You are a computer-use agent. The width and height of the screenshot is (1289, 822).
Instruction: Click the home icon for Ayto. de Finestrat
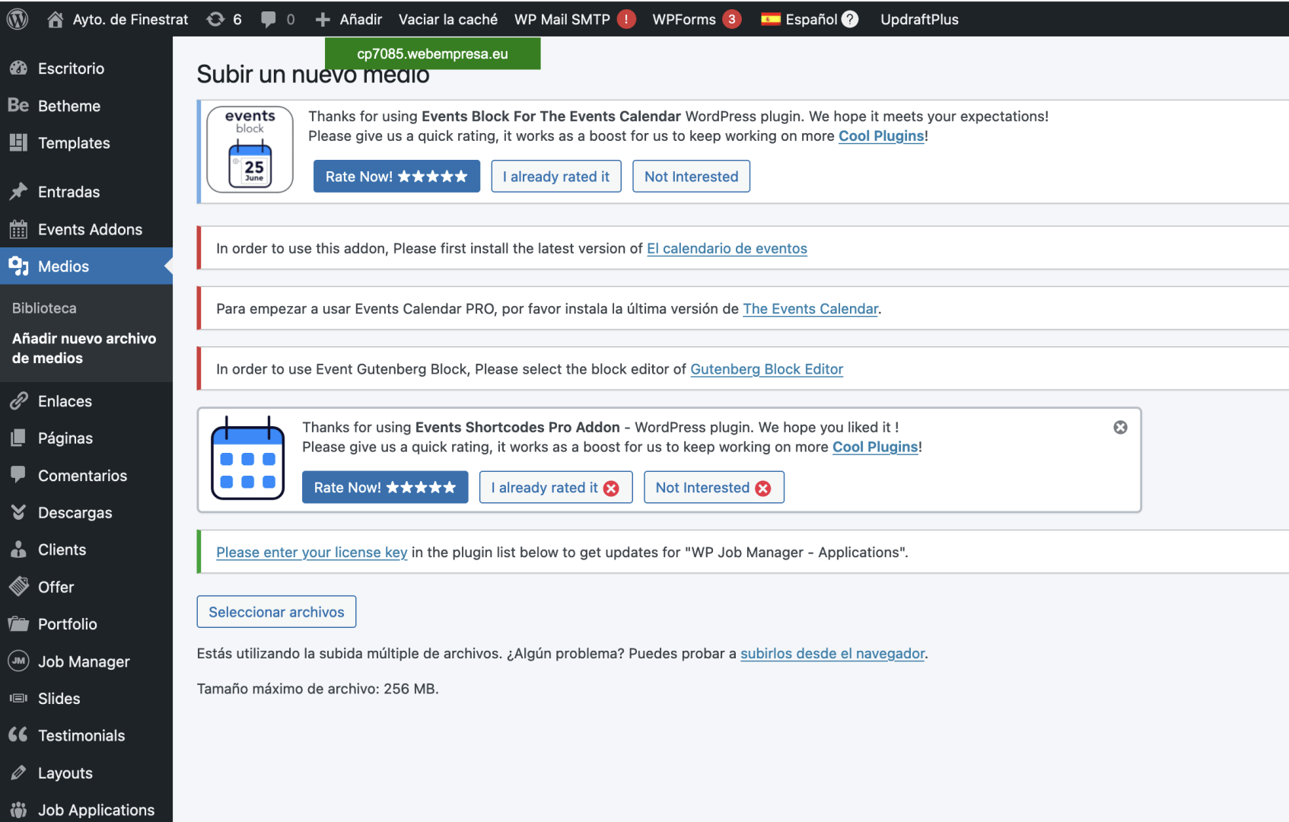tap(55, 19)
